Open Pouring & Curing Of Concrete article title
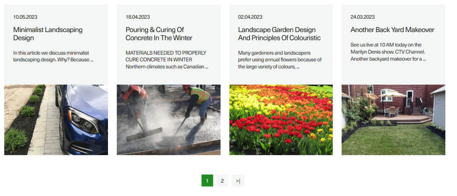This screenshot has height=196, width=457. [159, 34]
